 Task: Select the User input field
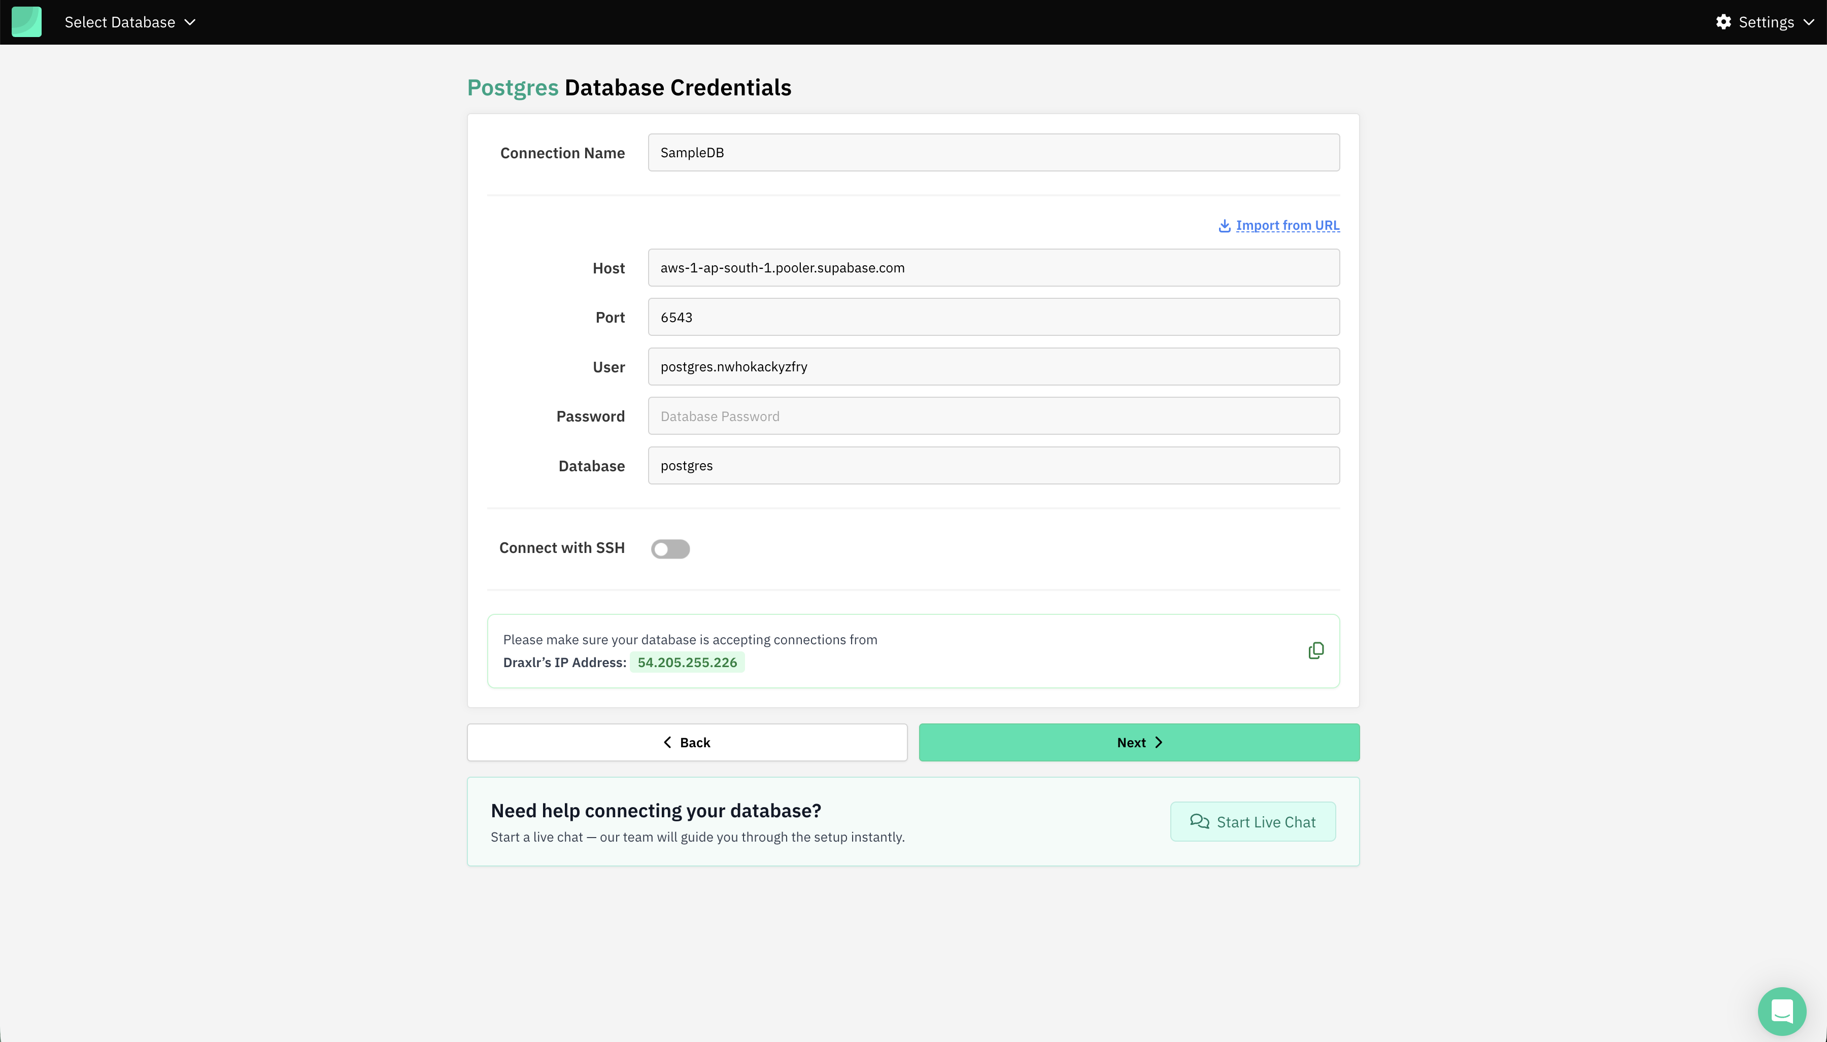coord(993,366)
